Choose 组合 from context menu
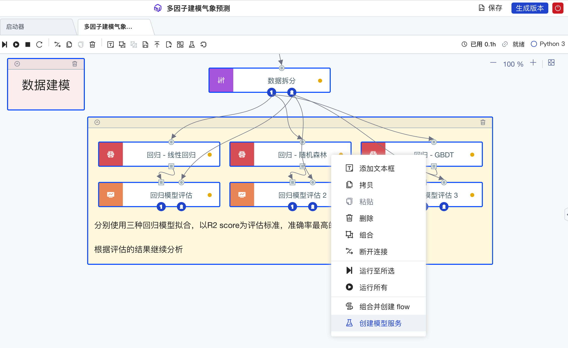This screenshot has height=348, width=568. point(378,235)
